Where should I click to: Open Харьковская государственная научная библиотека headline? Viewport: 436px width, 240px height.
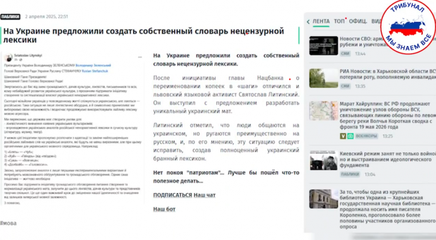point(387,209)
